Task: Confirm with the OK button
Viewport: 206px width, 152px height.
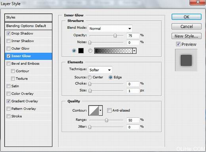Action: point(187,17)
